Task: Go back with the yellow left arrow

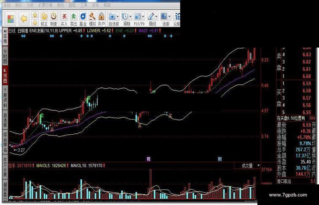Action: [x=24, y=19]
